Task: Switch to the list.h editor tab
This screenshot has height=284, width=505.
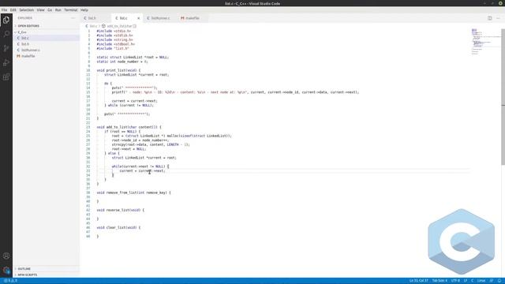Action: pos(95,18)
